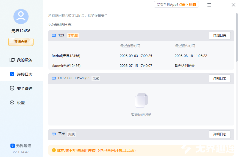The image size is (239, 157).
Task: Click the 最近操作时间 column header
Action: (x=185, y=46)
